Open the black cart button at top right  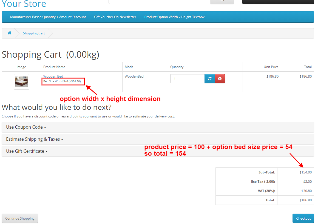pos(278,1)
